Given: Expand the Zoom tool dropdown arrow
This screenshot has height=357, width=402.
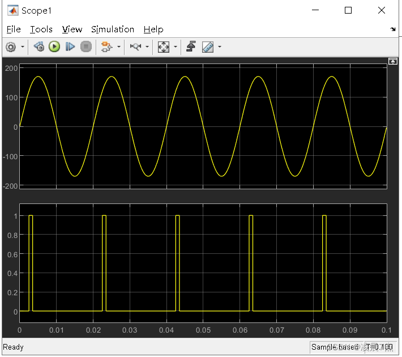Looking at the screenshot, I should 147,47.
